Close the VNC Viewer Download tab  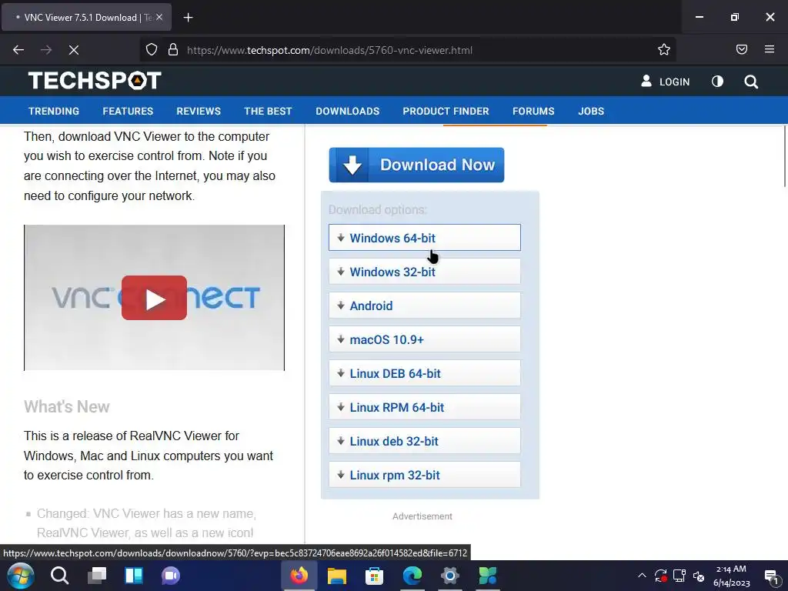(159, 17)
